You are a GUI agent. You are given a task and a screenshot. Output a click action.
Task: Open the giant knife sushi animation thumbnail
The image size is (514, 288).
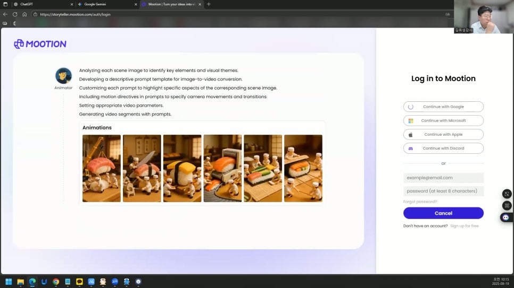pos(142,168)
